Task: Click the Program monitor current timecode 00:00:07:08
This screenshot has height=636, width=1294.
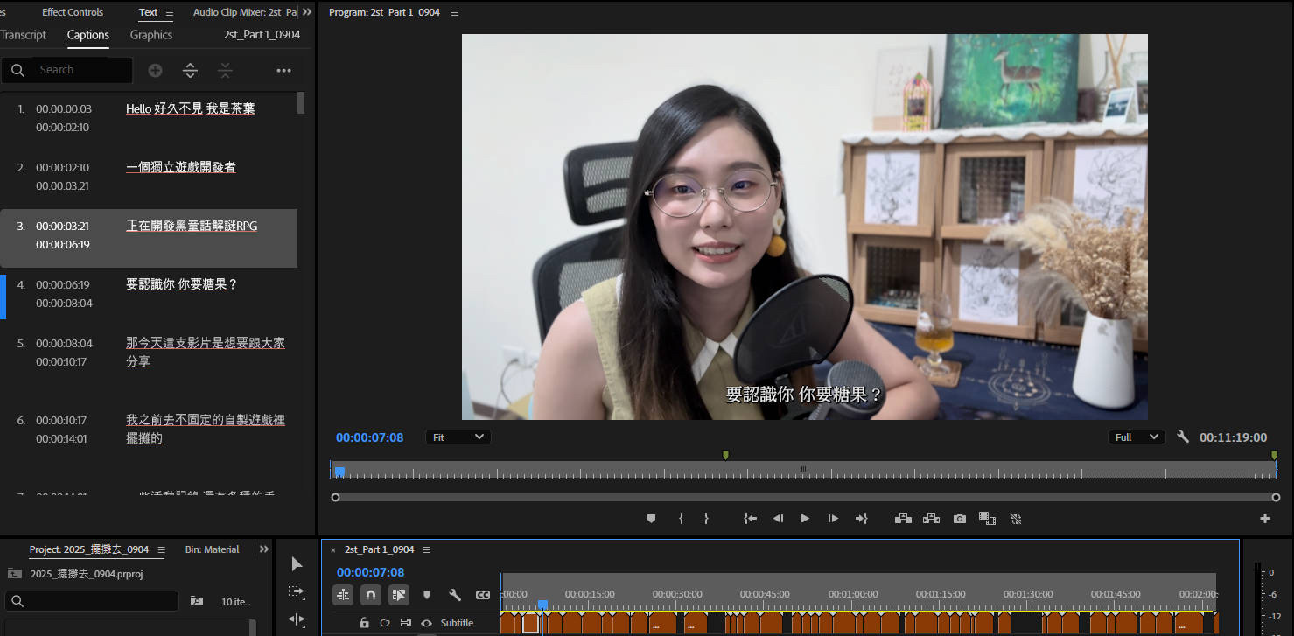Action: click(x=369, y=437)
